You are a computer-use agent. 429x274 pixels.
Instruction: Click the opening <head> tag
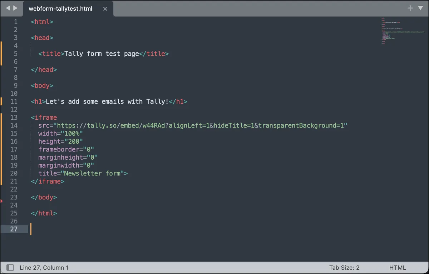tap(42, 38)
